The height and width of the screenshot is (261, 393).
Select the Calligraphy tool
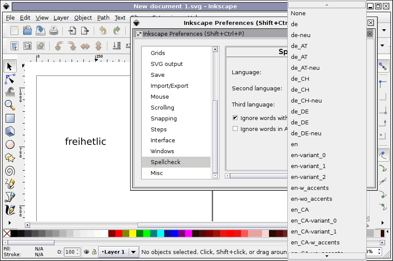(x=10, y=210)
